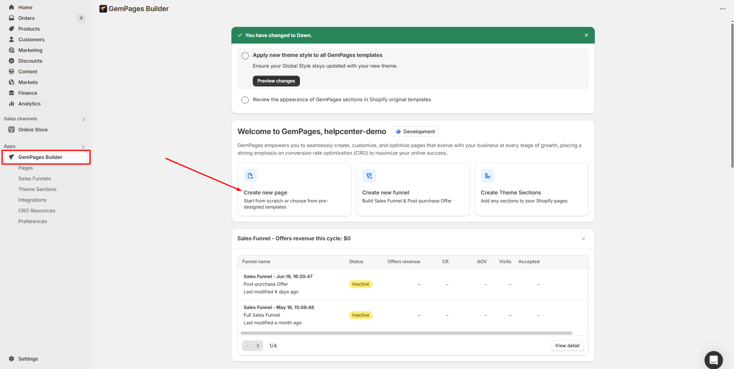Dismiss the 'changed to Dawn' banner
The image size is (734, 369).
point(586,35)
